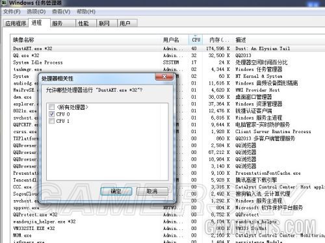Confirm affinity with the 确定 button
Image resolution: width=325 pixels, height=243 pixels.
tap(116, 191)
